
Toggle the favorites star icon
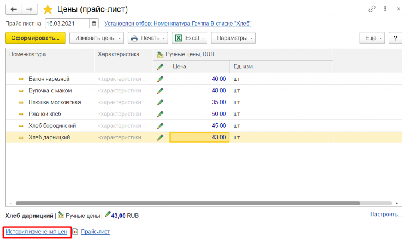48,9
